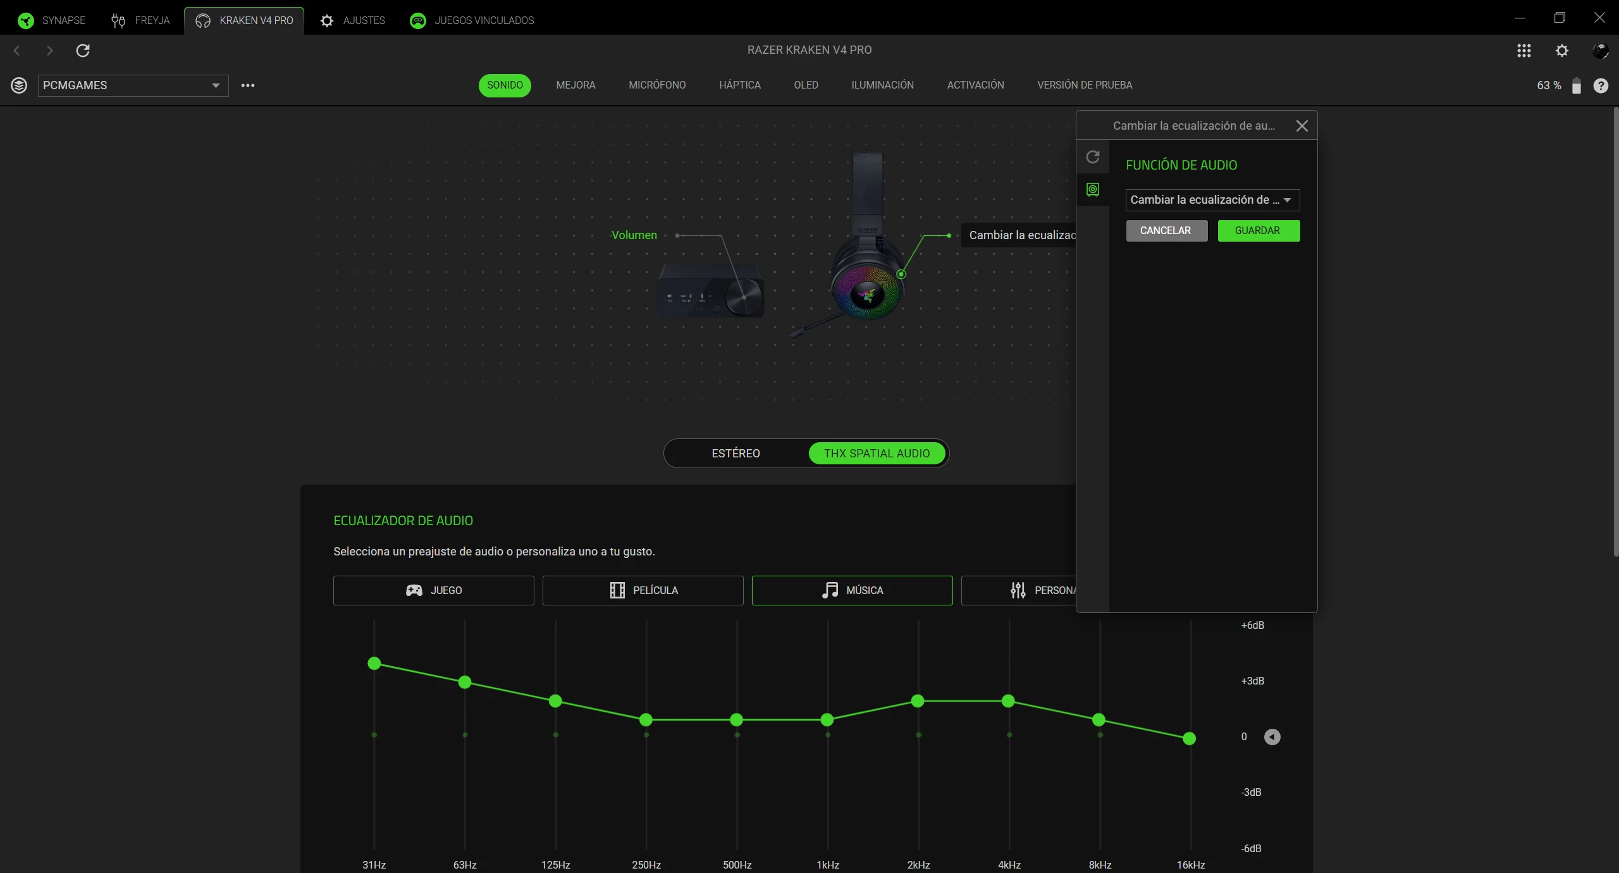This screenshot has width=1619, height=873.
Task: Click the ECUALIZADOR DE AUDIO heading
Action: (403, 521)
